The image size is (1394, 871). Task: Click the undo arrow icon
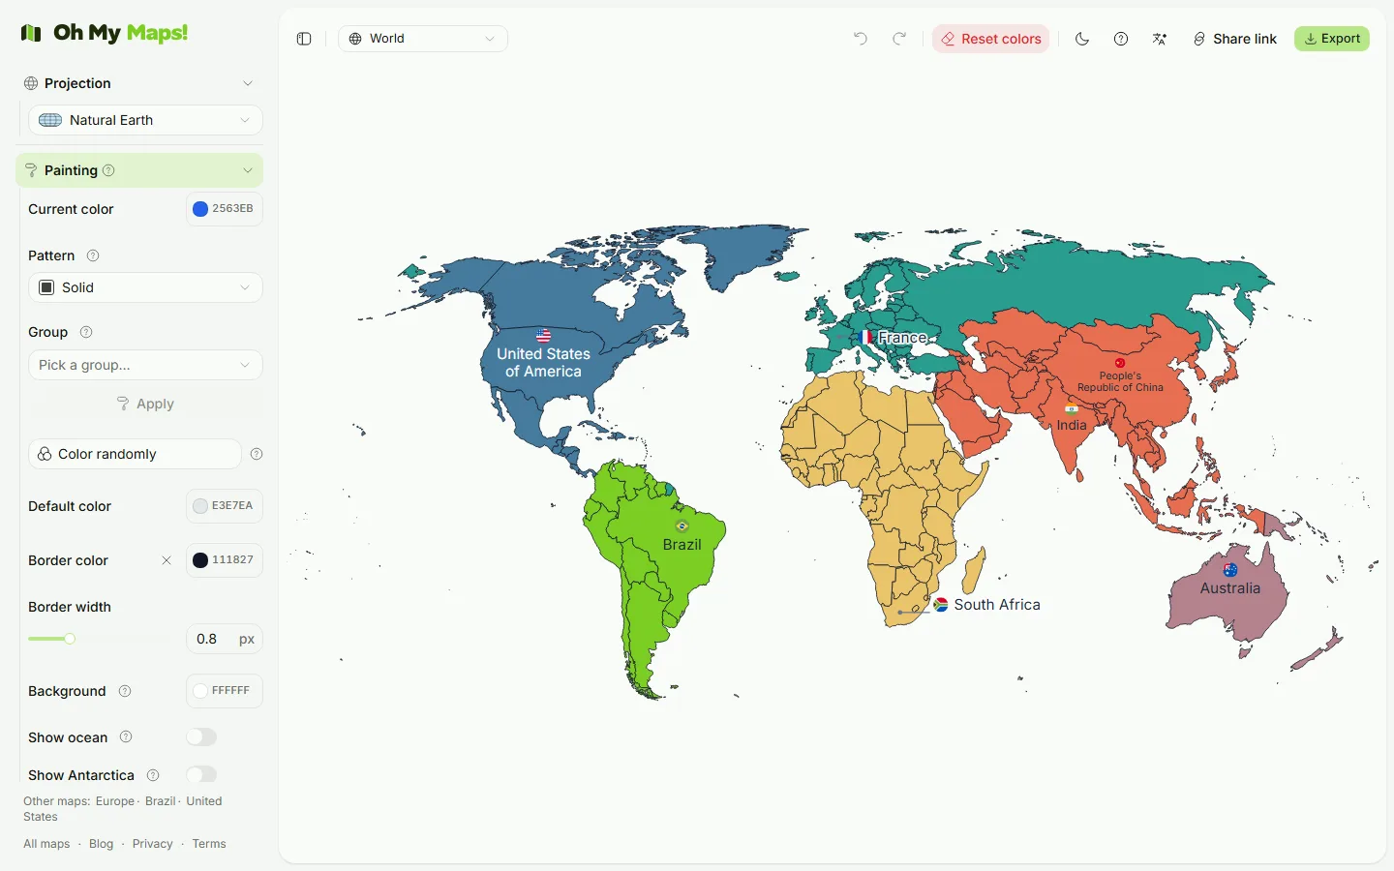point(861,39)
